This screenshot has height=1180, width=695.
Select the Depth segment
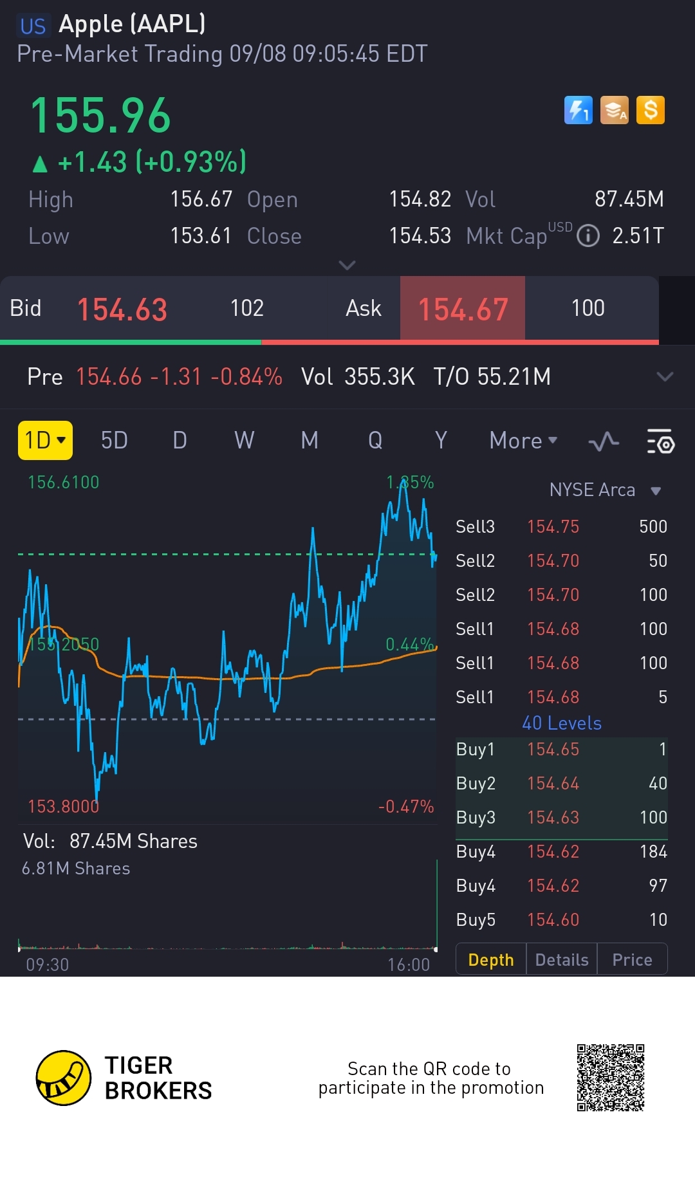tap(491, 960)
